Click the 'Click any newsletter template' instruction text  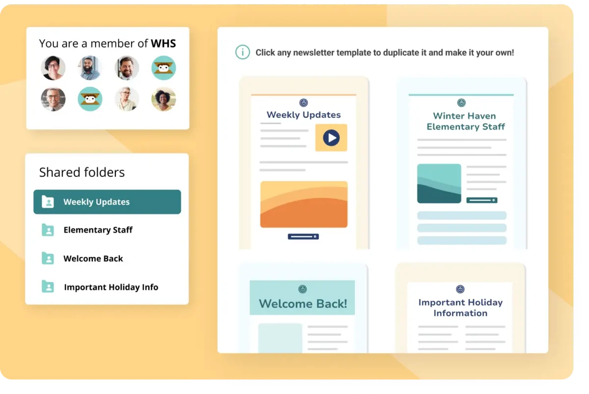[385, 53]
